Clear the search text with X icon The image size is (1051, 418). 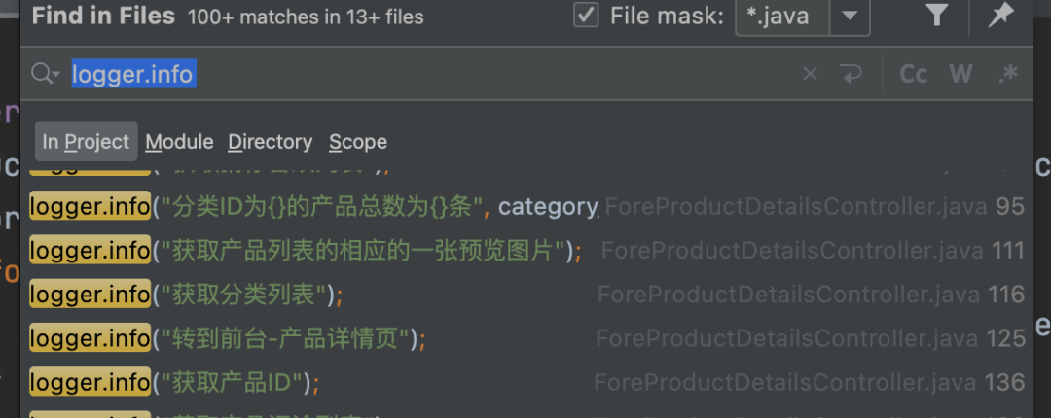(810, 74)
